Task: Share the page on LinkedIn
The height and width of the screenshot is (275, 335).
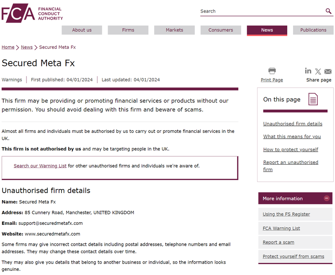Action: [308, 71]
